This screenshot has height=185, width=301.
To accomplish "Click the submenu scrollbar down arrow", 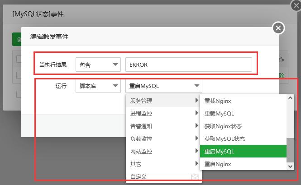I will coord(291,166).
